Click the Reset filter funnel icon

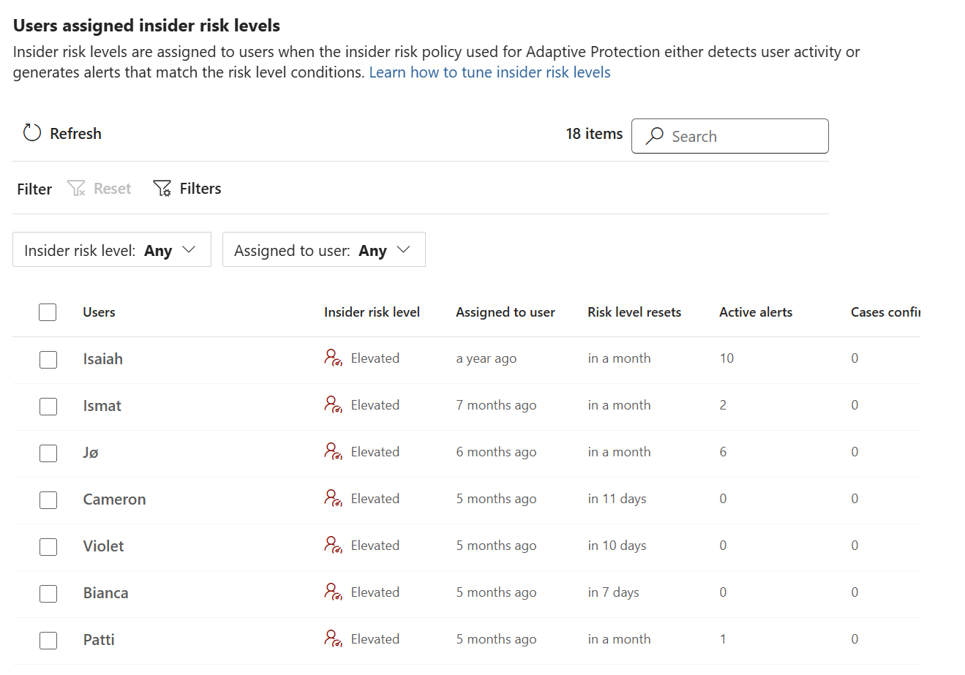click(76, 189)
